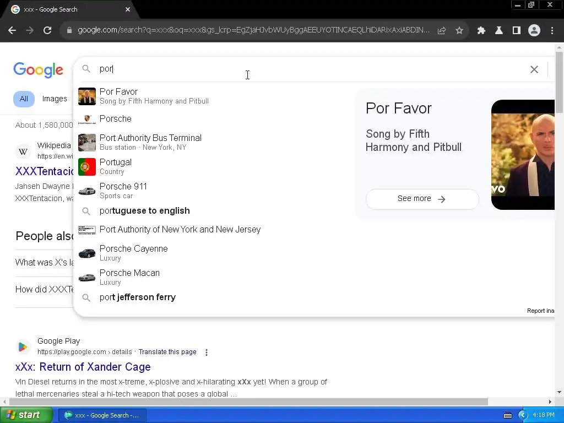Screen dimensions: 564x423
Task: Click the keyboard icon in system tray
Action: click(x=507, y=415)
